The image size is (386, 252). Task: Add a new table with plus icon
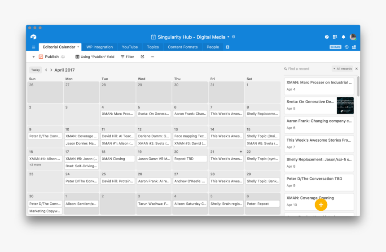point(228,47)
